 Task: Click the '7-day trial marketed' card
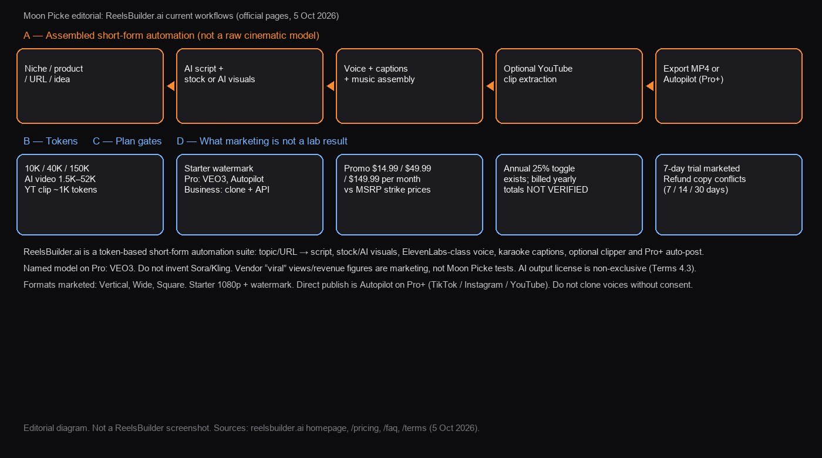[x=729, y=194]
